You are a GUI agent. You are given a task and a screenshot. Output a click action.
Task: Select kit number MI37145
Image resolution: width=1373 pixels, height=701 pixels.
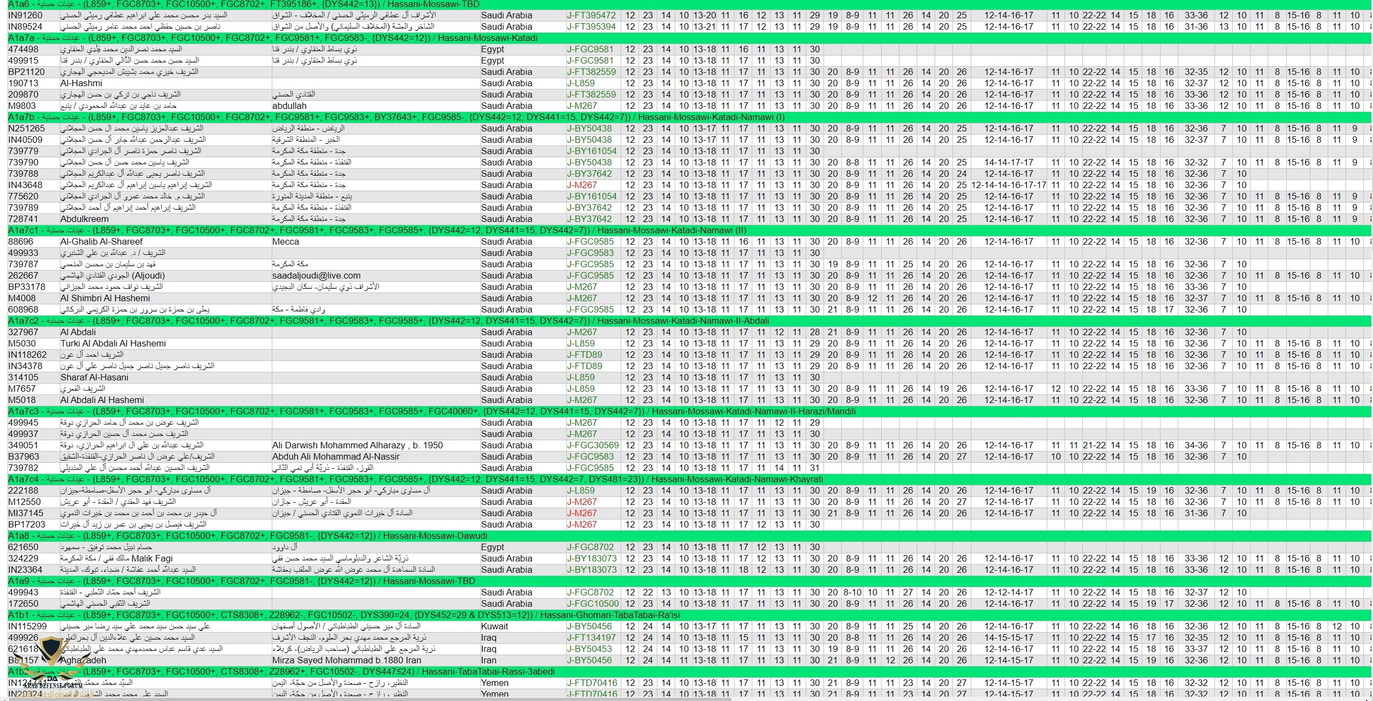coord(25,513)
